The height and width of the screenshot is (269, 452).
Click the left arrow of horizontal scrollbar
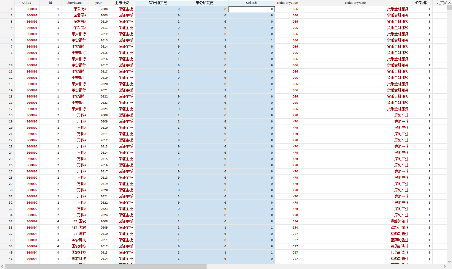point(2,267)
